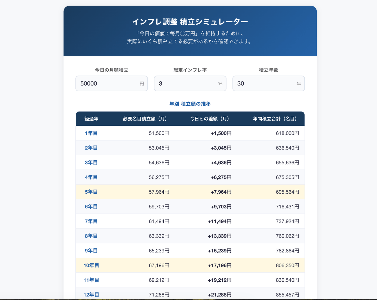Click the +17,196円 difference cell
377x300 pixels.
click(220, 265)
